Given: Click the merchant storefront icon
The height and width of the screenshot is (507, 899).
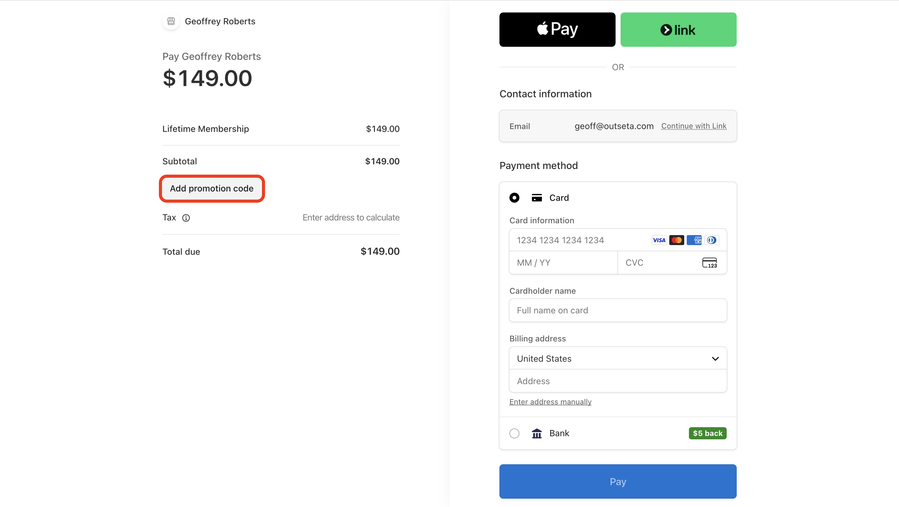Looking at the screenshot, I should click(x=171, y=21).
